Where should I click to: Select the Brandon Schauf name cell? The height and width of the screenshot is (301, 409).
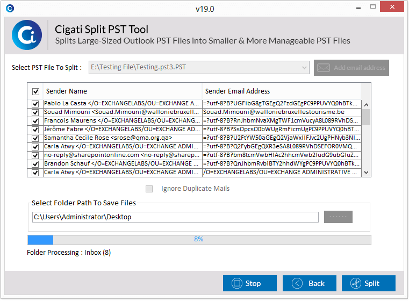(x=123, y=164)
